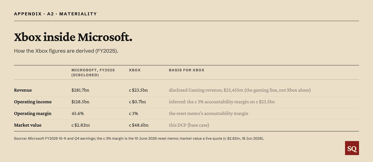373x162 pixels.
Task: Select the Operating margin row label
Action: pyautogui.click(x=33, y=113)
